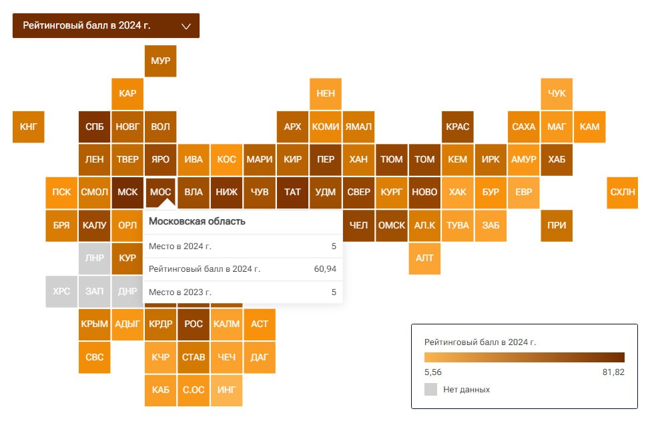Select the МУР region tile

[161, 61]
